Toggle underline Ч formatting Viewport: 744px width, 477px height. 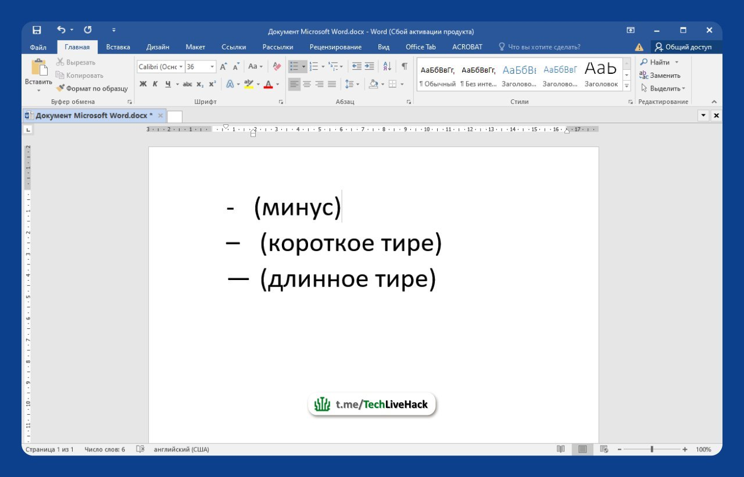pos(168,84)
